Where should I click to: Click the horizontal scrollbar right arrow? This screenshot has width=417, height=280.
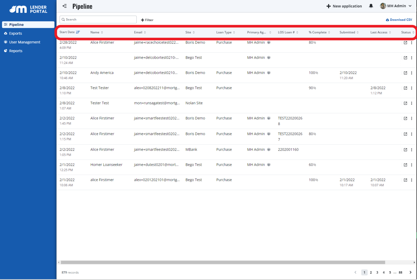(x=414, y=262)
